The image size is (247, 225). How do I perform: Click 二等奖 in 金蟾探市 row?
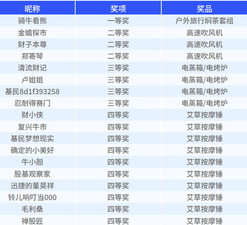click(118, 33)
